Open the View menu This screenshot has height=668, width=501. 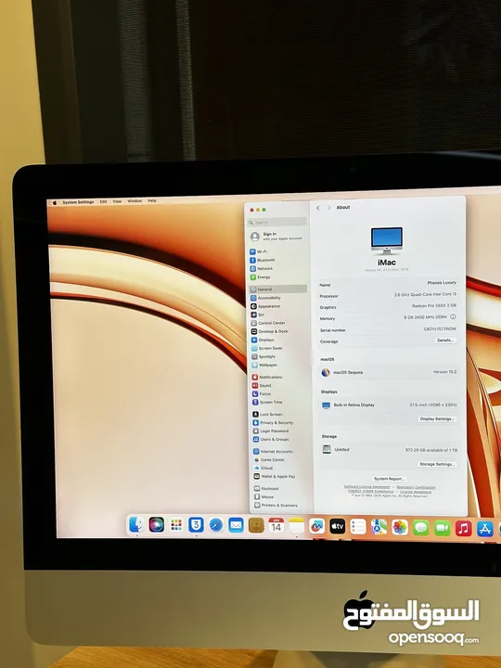pos(117,201)
